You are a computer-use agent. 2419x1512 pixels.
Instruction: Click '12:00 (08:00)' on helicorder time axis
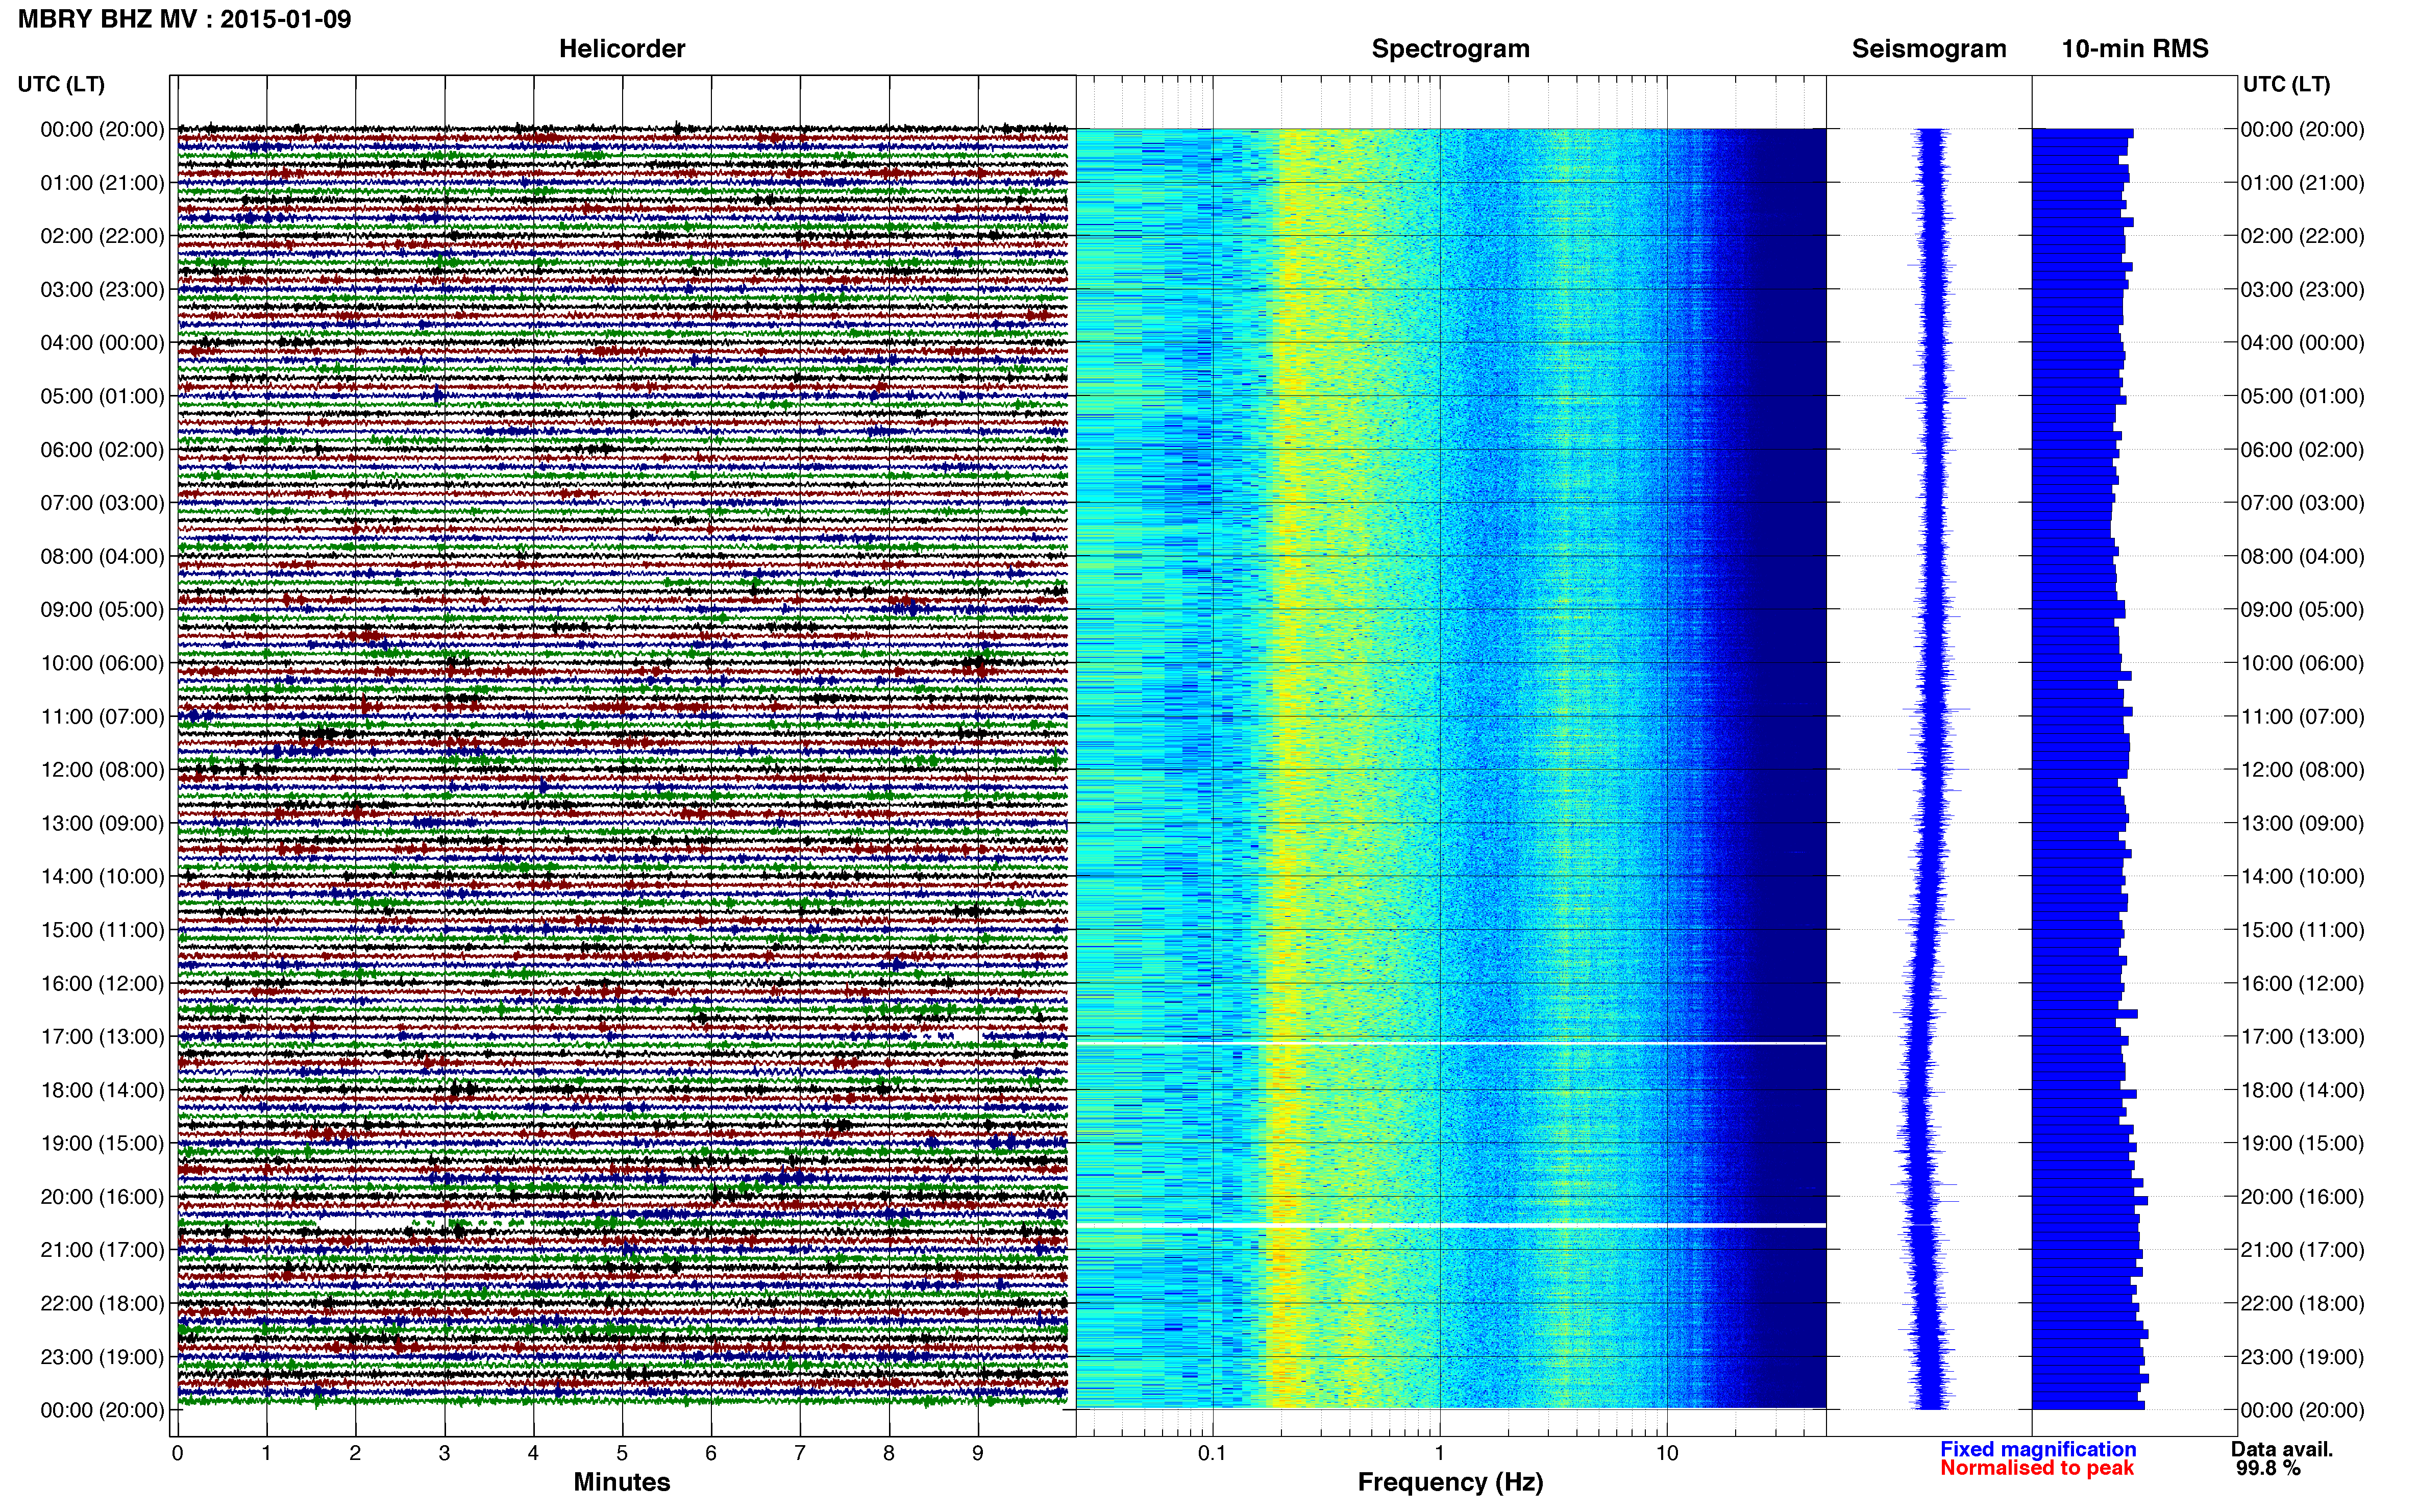pyautogui.click(x=102, y=770)
